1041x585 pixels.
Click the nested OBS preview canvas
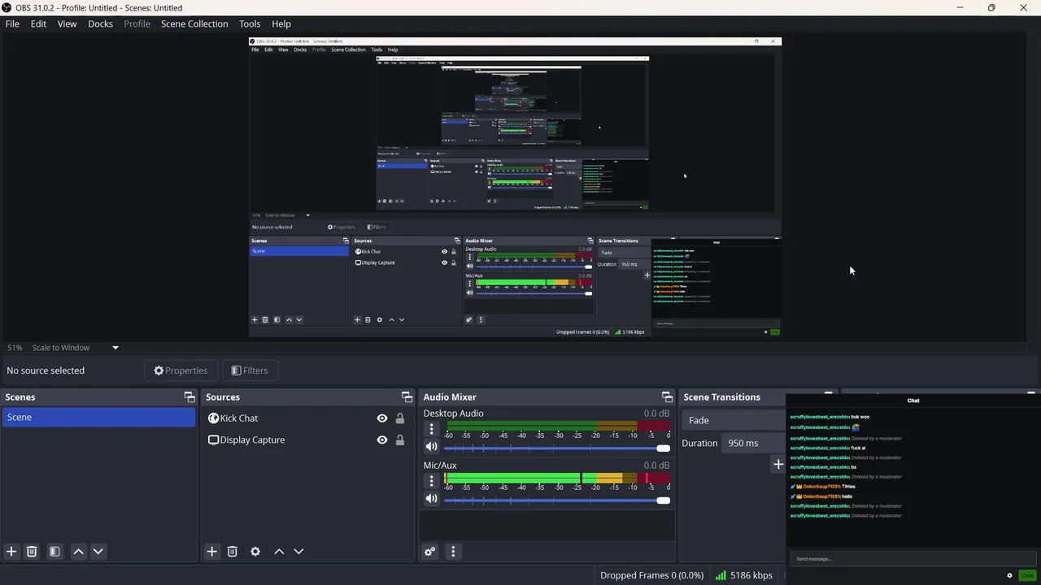point(515,186)
